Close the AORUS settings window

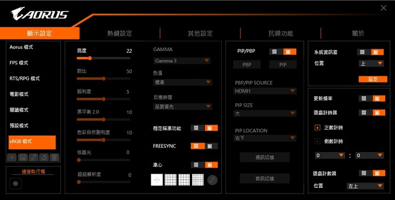click(383, 8)
